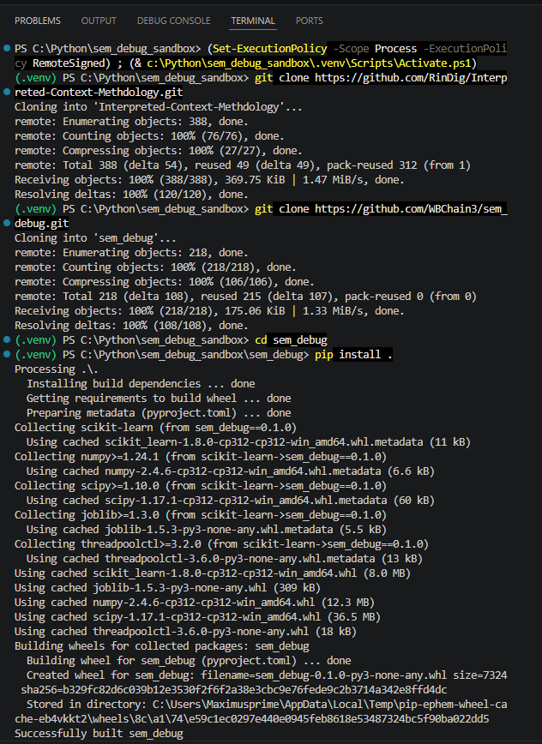Click 'Resolving deltas: 100% (120/120)' line
The width and height of the screenshot is (542, 744).
(x=131, y=195)
